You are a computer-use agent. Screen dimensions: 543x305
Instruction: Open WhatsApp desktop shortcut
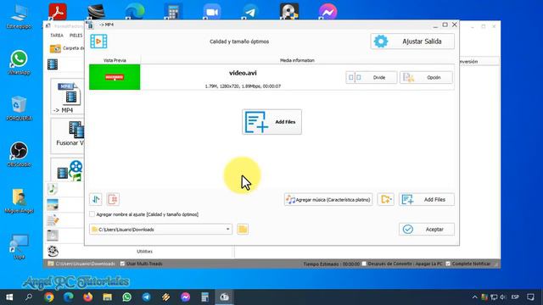pyautogui.click(x=19, y=62)
